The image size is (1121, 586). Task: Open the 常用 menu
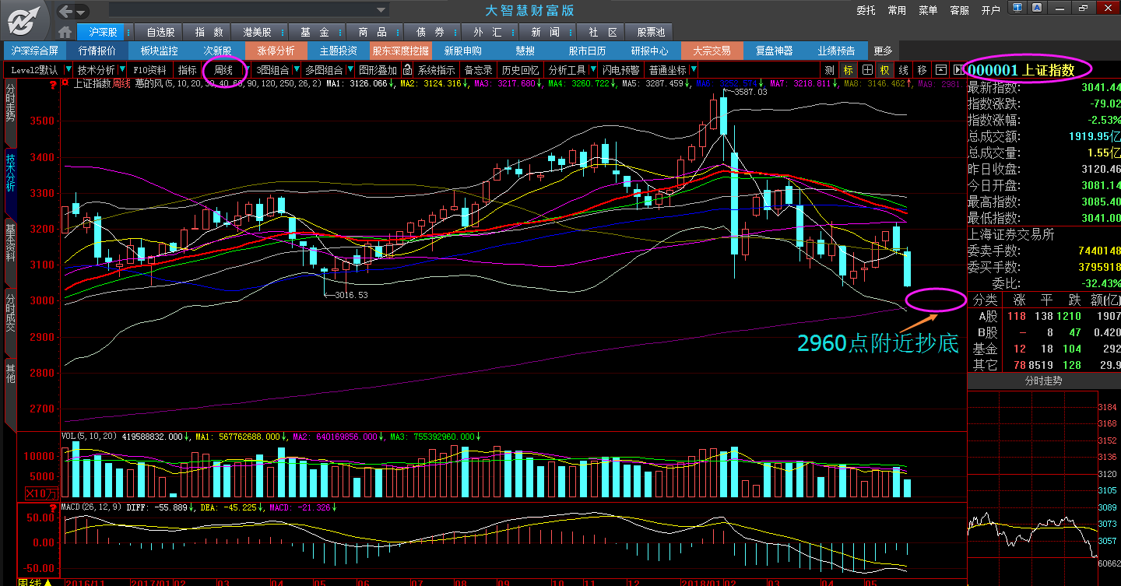point(897,10)
